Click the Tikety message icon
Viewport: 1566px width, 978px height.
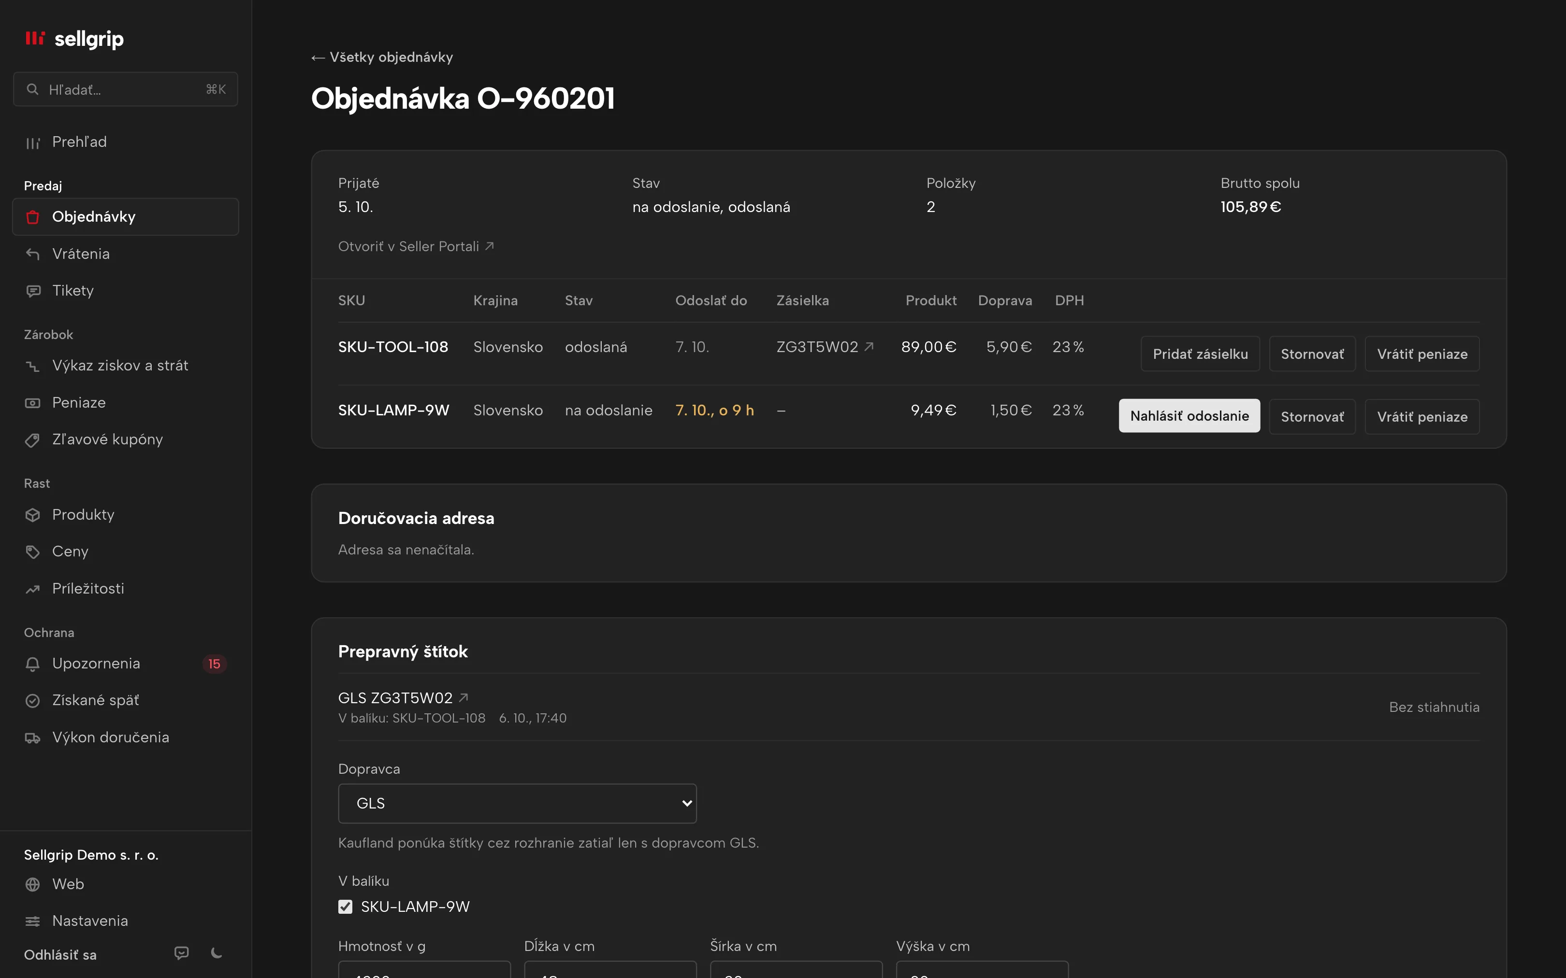click(32, 291)
